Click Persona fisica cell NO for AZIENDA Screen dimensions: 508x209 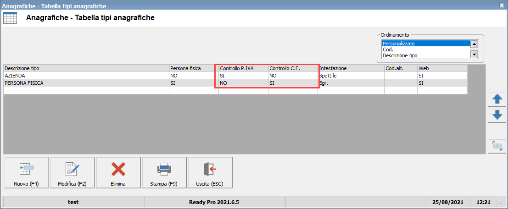(x=194, y=75)
